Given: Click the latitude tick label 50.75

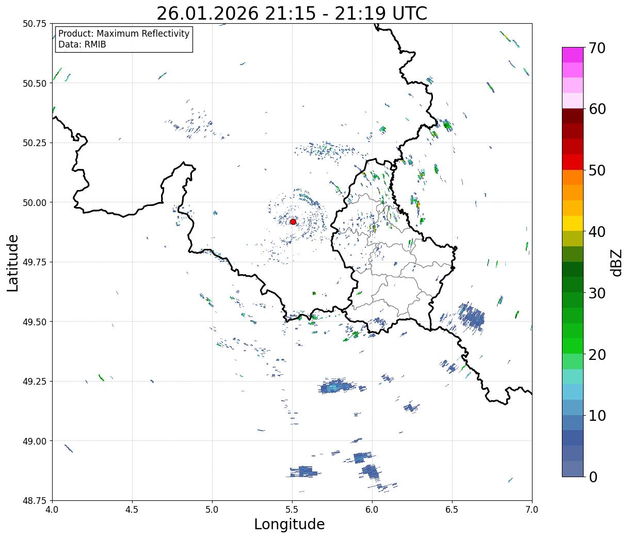Looking at the screenshot, I should pyautogui.click(x=35, y=24).
